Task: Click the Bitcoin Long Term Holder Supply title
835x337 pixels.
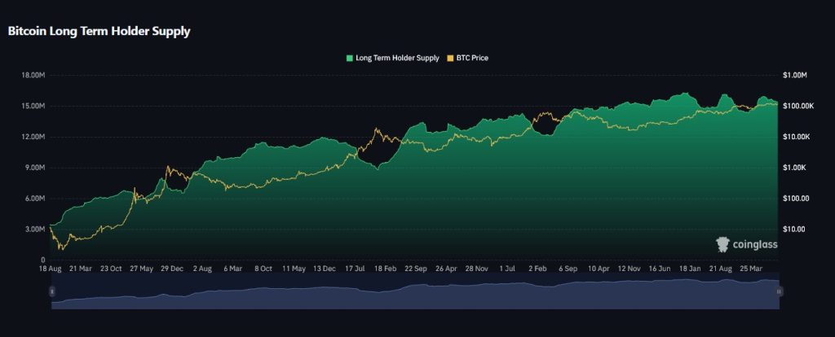Action: [99, 31]
